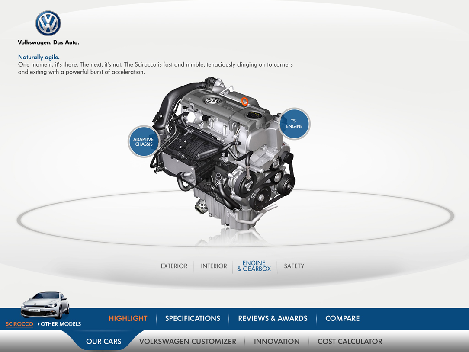
Task: Click the Scirocco model link
Action: tap(19, 324)
